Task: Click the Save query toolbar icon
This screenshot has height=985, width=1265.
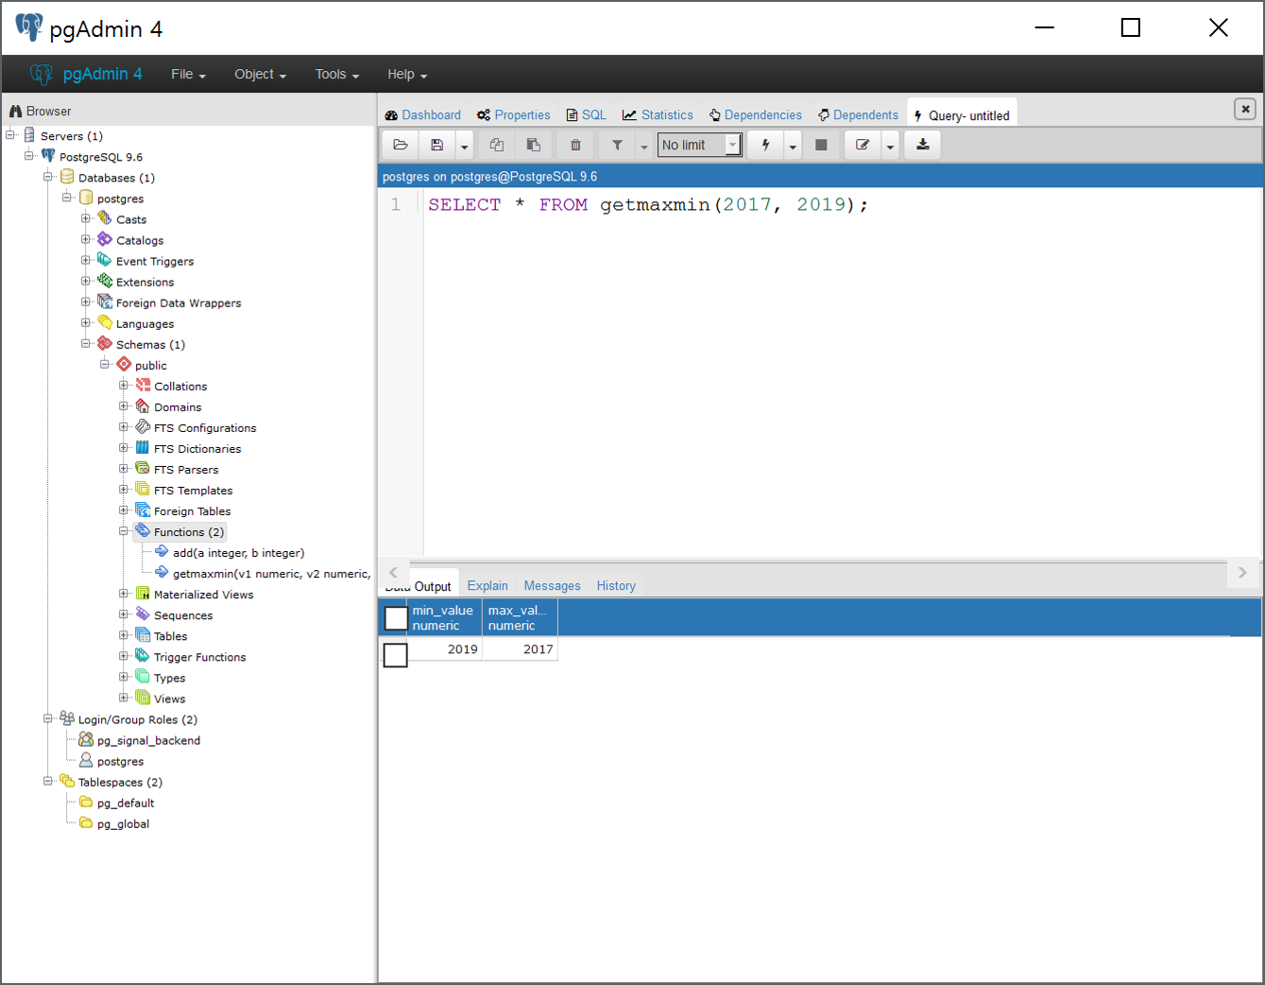Action: tap(436, 145)
